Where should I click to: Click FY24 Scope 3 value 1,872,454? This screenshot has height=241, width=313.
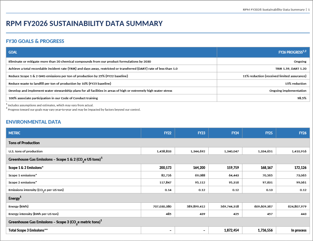click(x=231, y=230)
